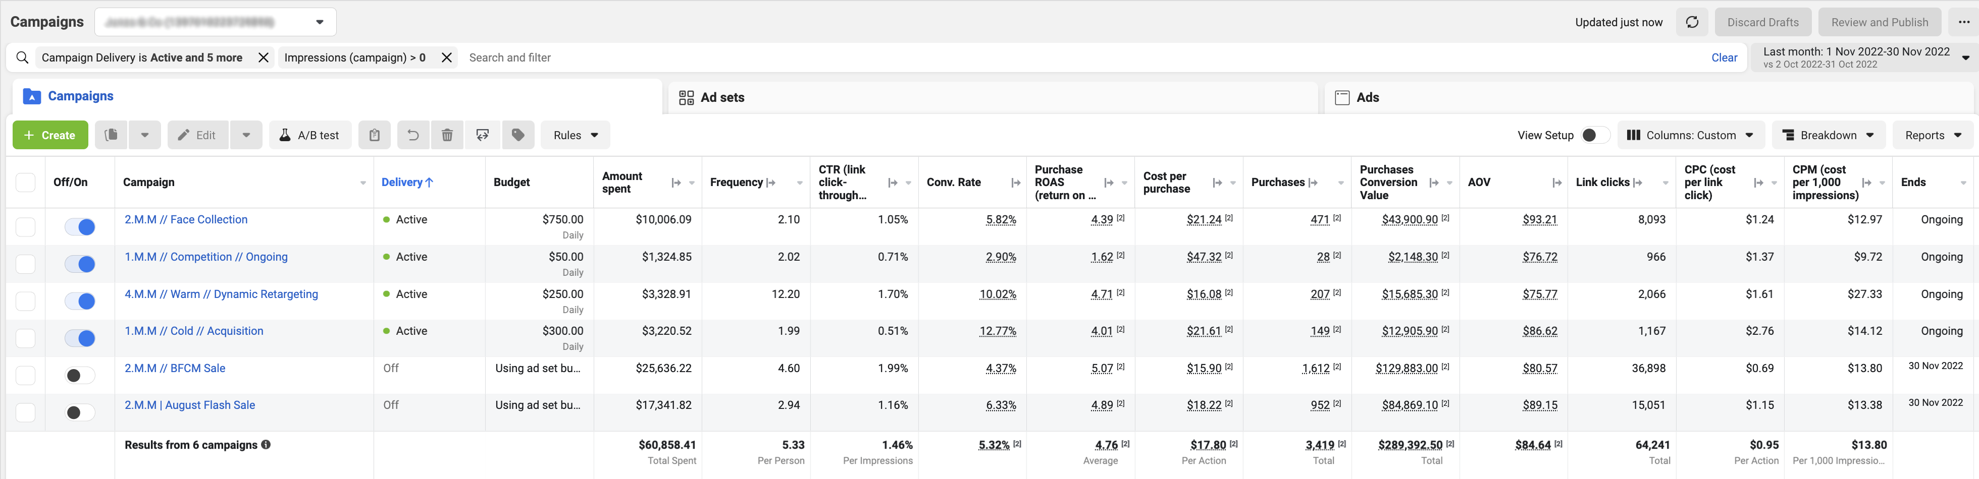Open the Columns: Custom dropdown
Viewport: 1979px width, 479px height.
1690,135
